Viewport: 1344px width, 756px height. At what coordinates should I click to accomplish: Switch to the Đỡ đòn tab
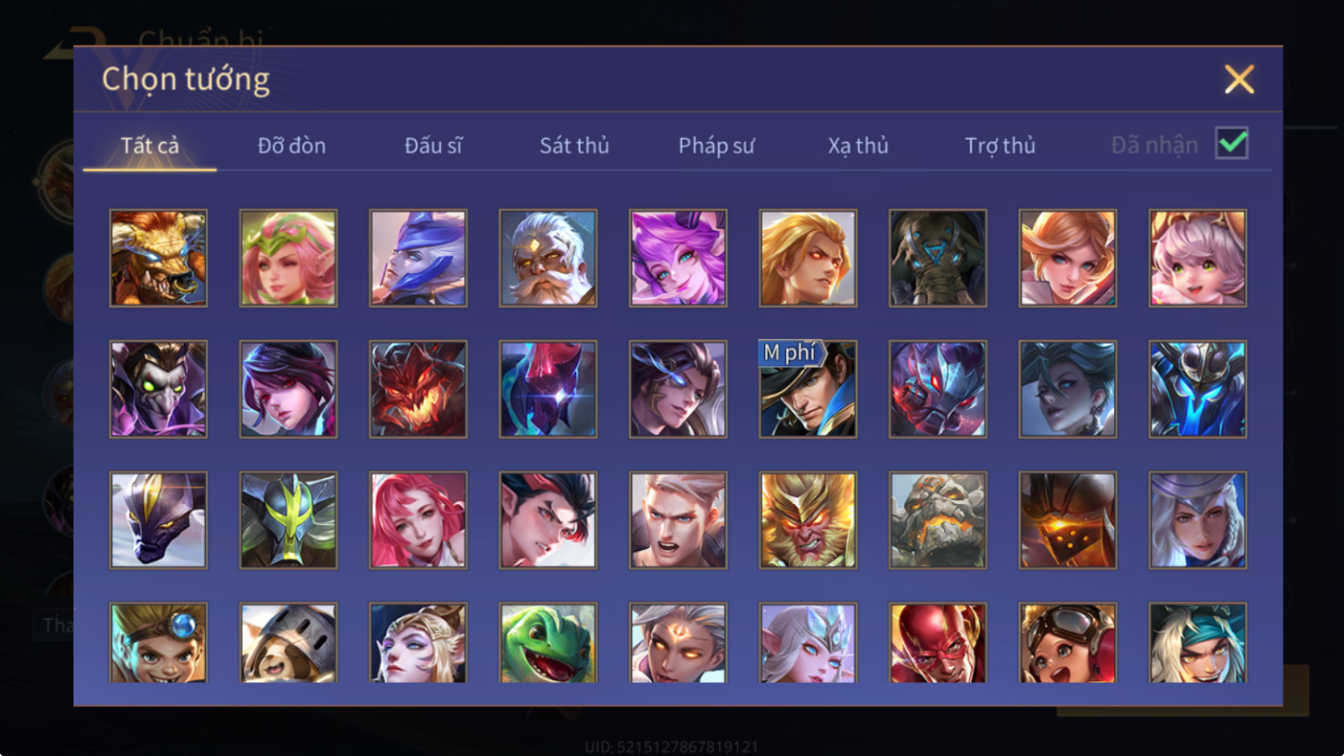(292, 146)
